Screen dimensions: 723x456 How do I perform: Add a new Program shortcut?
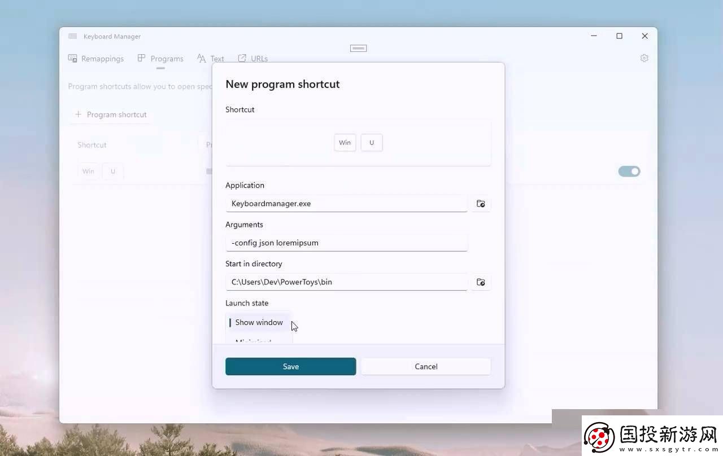click(x=111, y=115)
